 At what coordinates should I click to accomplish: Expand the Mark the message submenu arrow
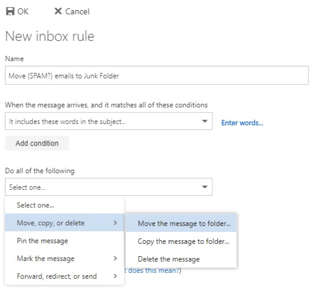[x=115, y=258]
